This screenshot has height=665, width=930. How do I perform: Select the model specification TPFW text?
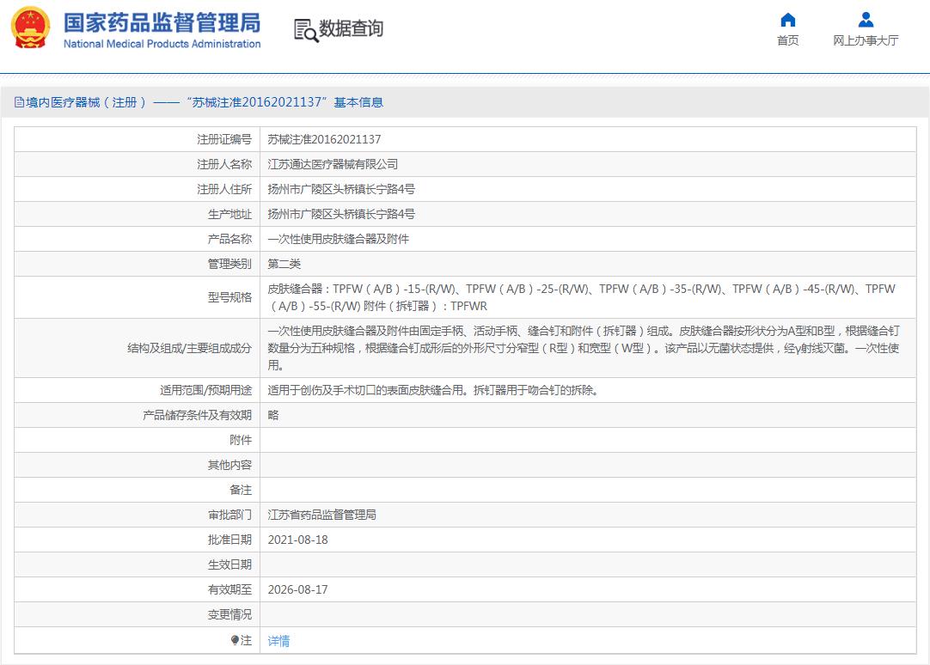(581, 297)
